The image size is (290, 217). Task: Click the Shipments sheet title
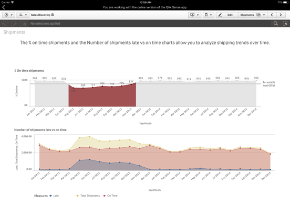pyautogui.click(x=14, y=32)
